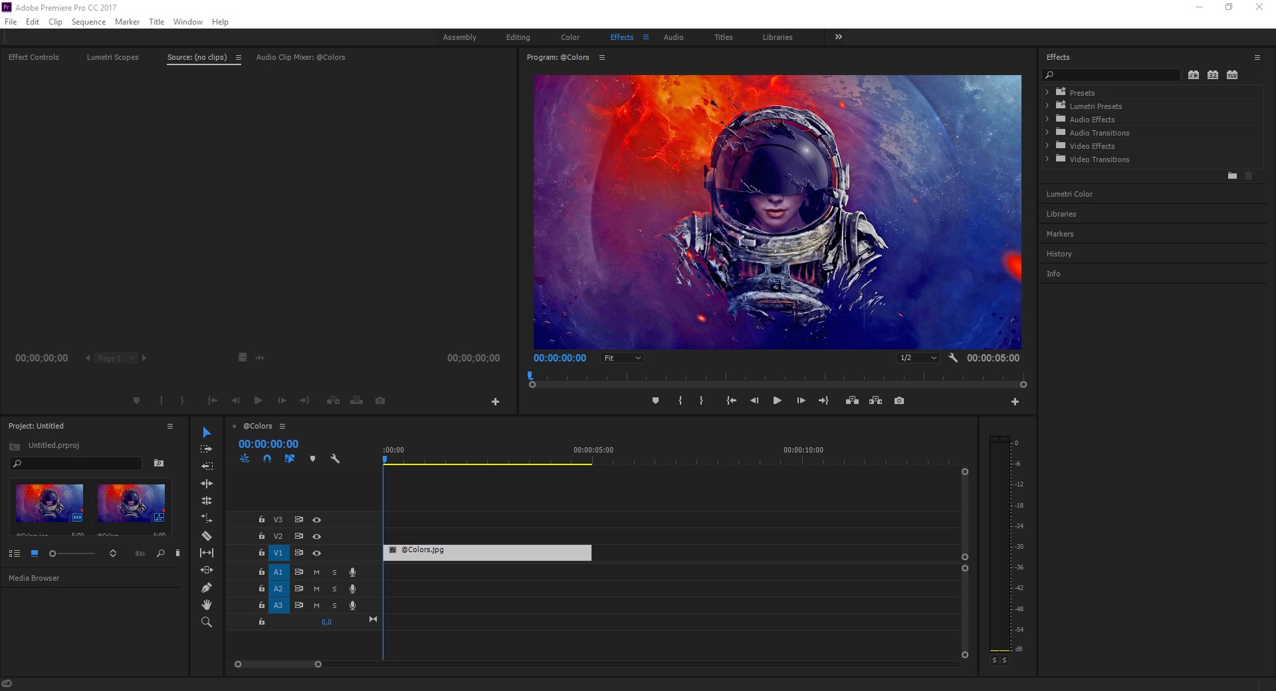Viewport: 1276px width, 691px height.
Task: Open the Fit zoom level dropdown
Action: pos(622,358)
